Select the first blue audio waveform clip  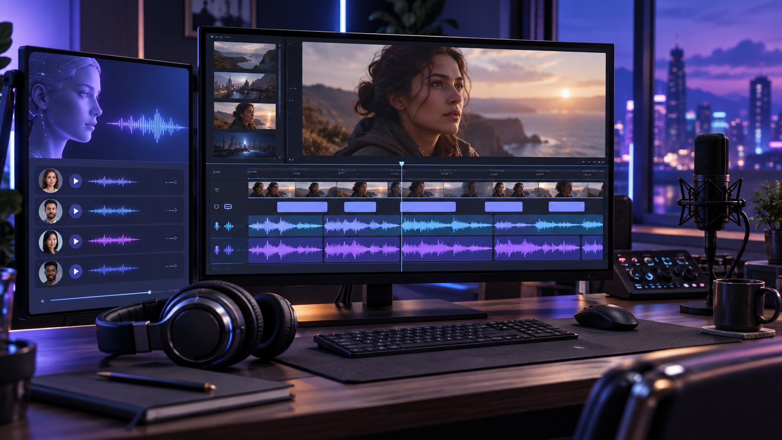[x=285, y=226]
